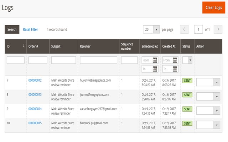Open order 000000014 link

35,109
